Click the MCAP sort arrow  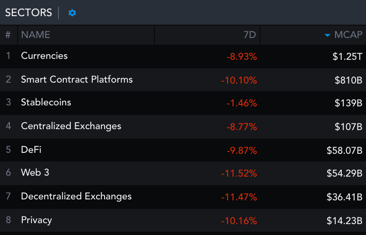point(327,35)
